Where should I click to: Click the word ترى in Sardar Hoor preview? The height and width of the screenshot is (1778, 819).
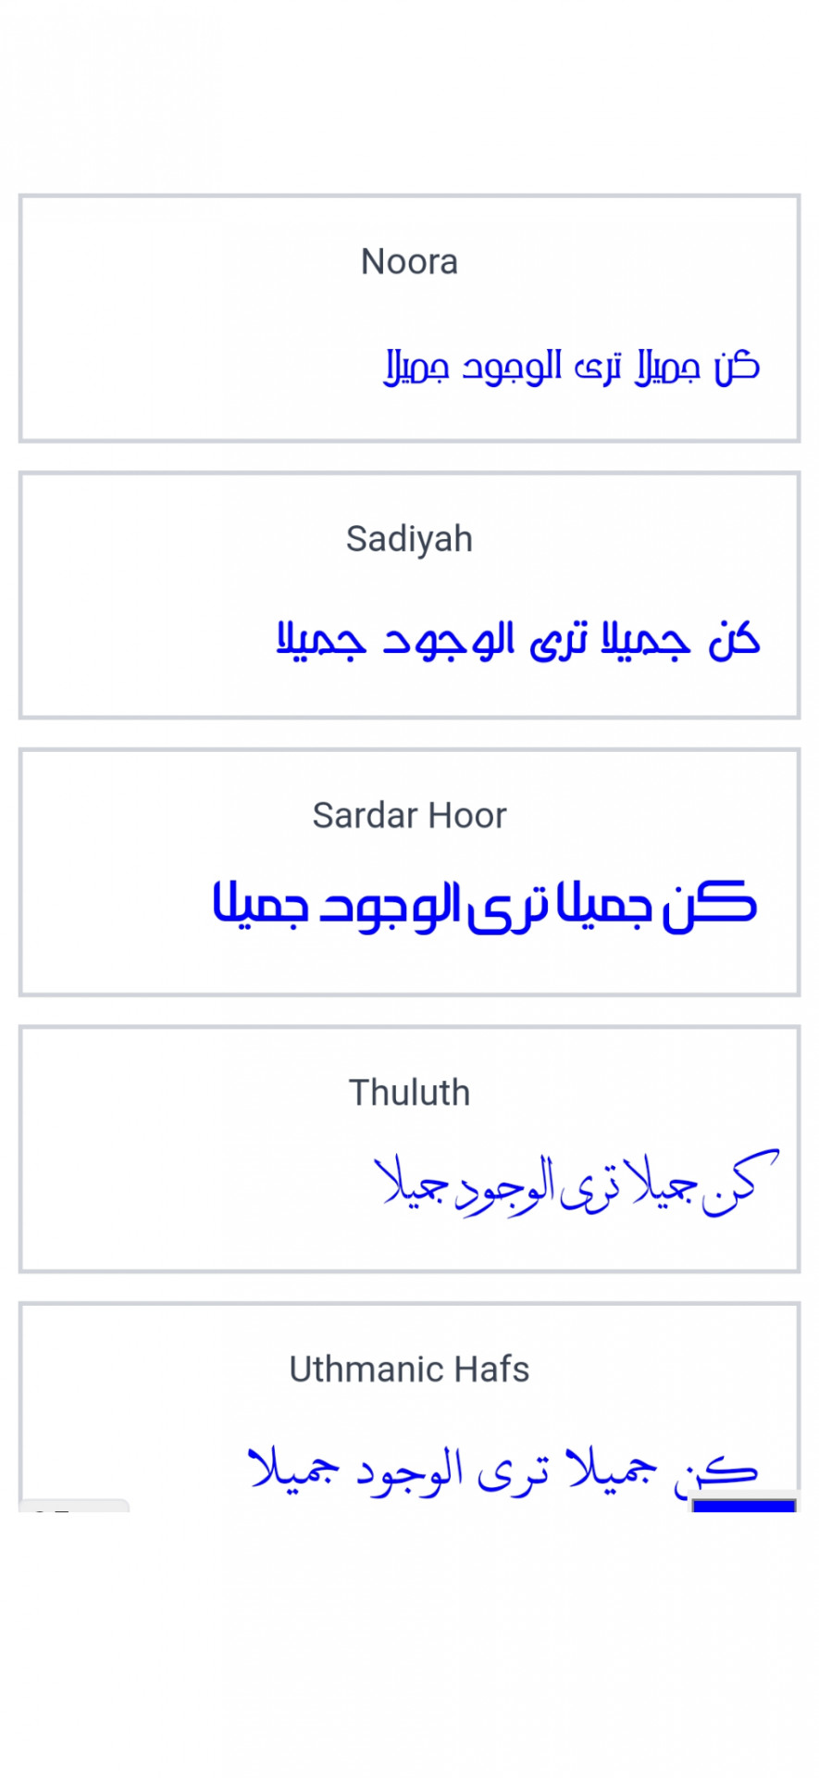click(508, 908)
